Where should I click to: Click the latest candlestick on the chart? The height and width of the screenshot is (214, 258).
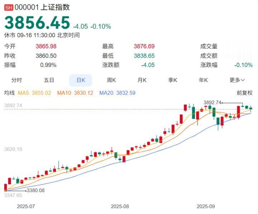(x=250, y=109)
